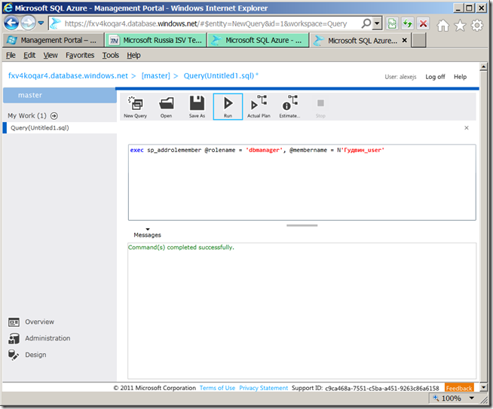Screen dimensions: 493x409
Task: Go back with the browser Back button
Action: click(11, 23)
